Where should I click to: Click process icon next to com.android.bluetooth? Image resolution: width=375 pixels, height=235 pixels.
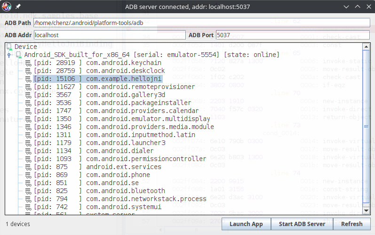click(28, 191)
